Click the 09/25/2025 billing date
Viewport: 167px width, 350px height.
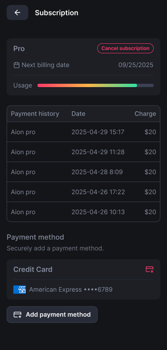(x=136, y=65)
